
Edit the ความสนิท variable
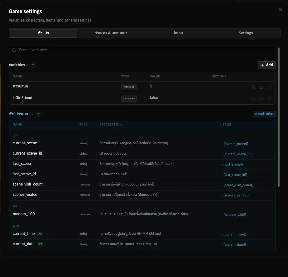pos(261,87)
